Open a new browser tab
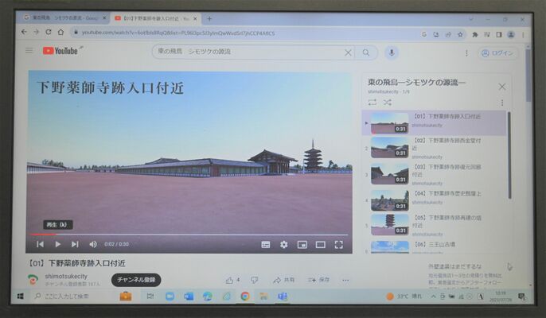 [x=209, y=19]
